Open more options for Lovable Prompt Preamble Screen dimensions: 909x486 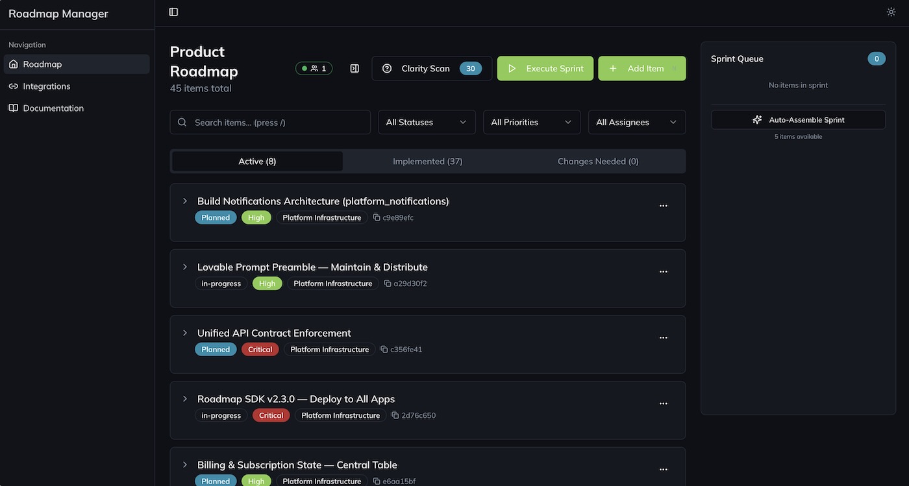pos(664,272)
